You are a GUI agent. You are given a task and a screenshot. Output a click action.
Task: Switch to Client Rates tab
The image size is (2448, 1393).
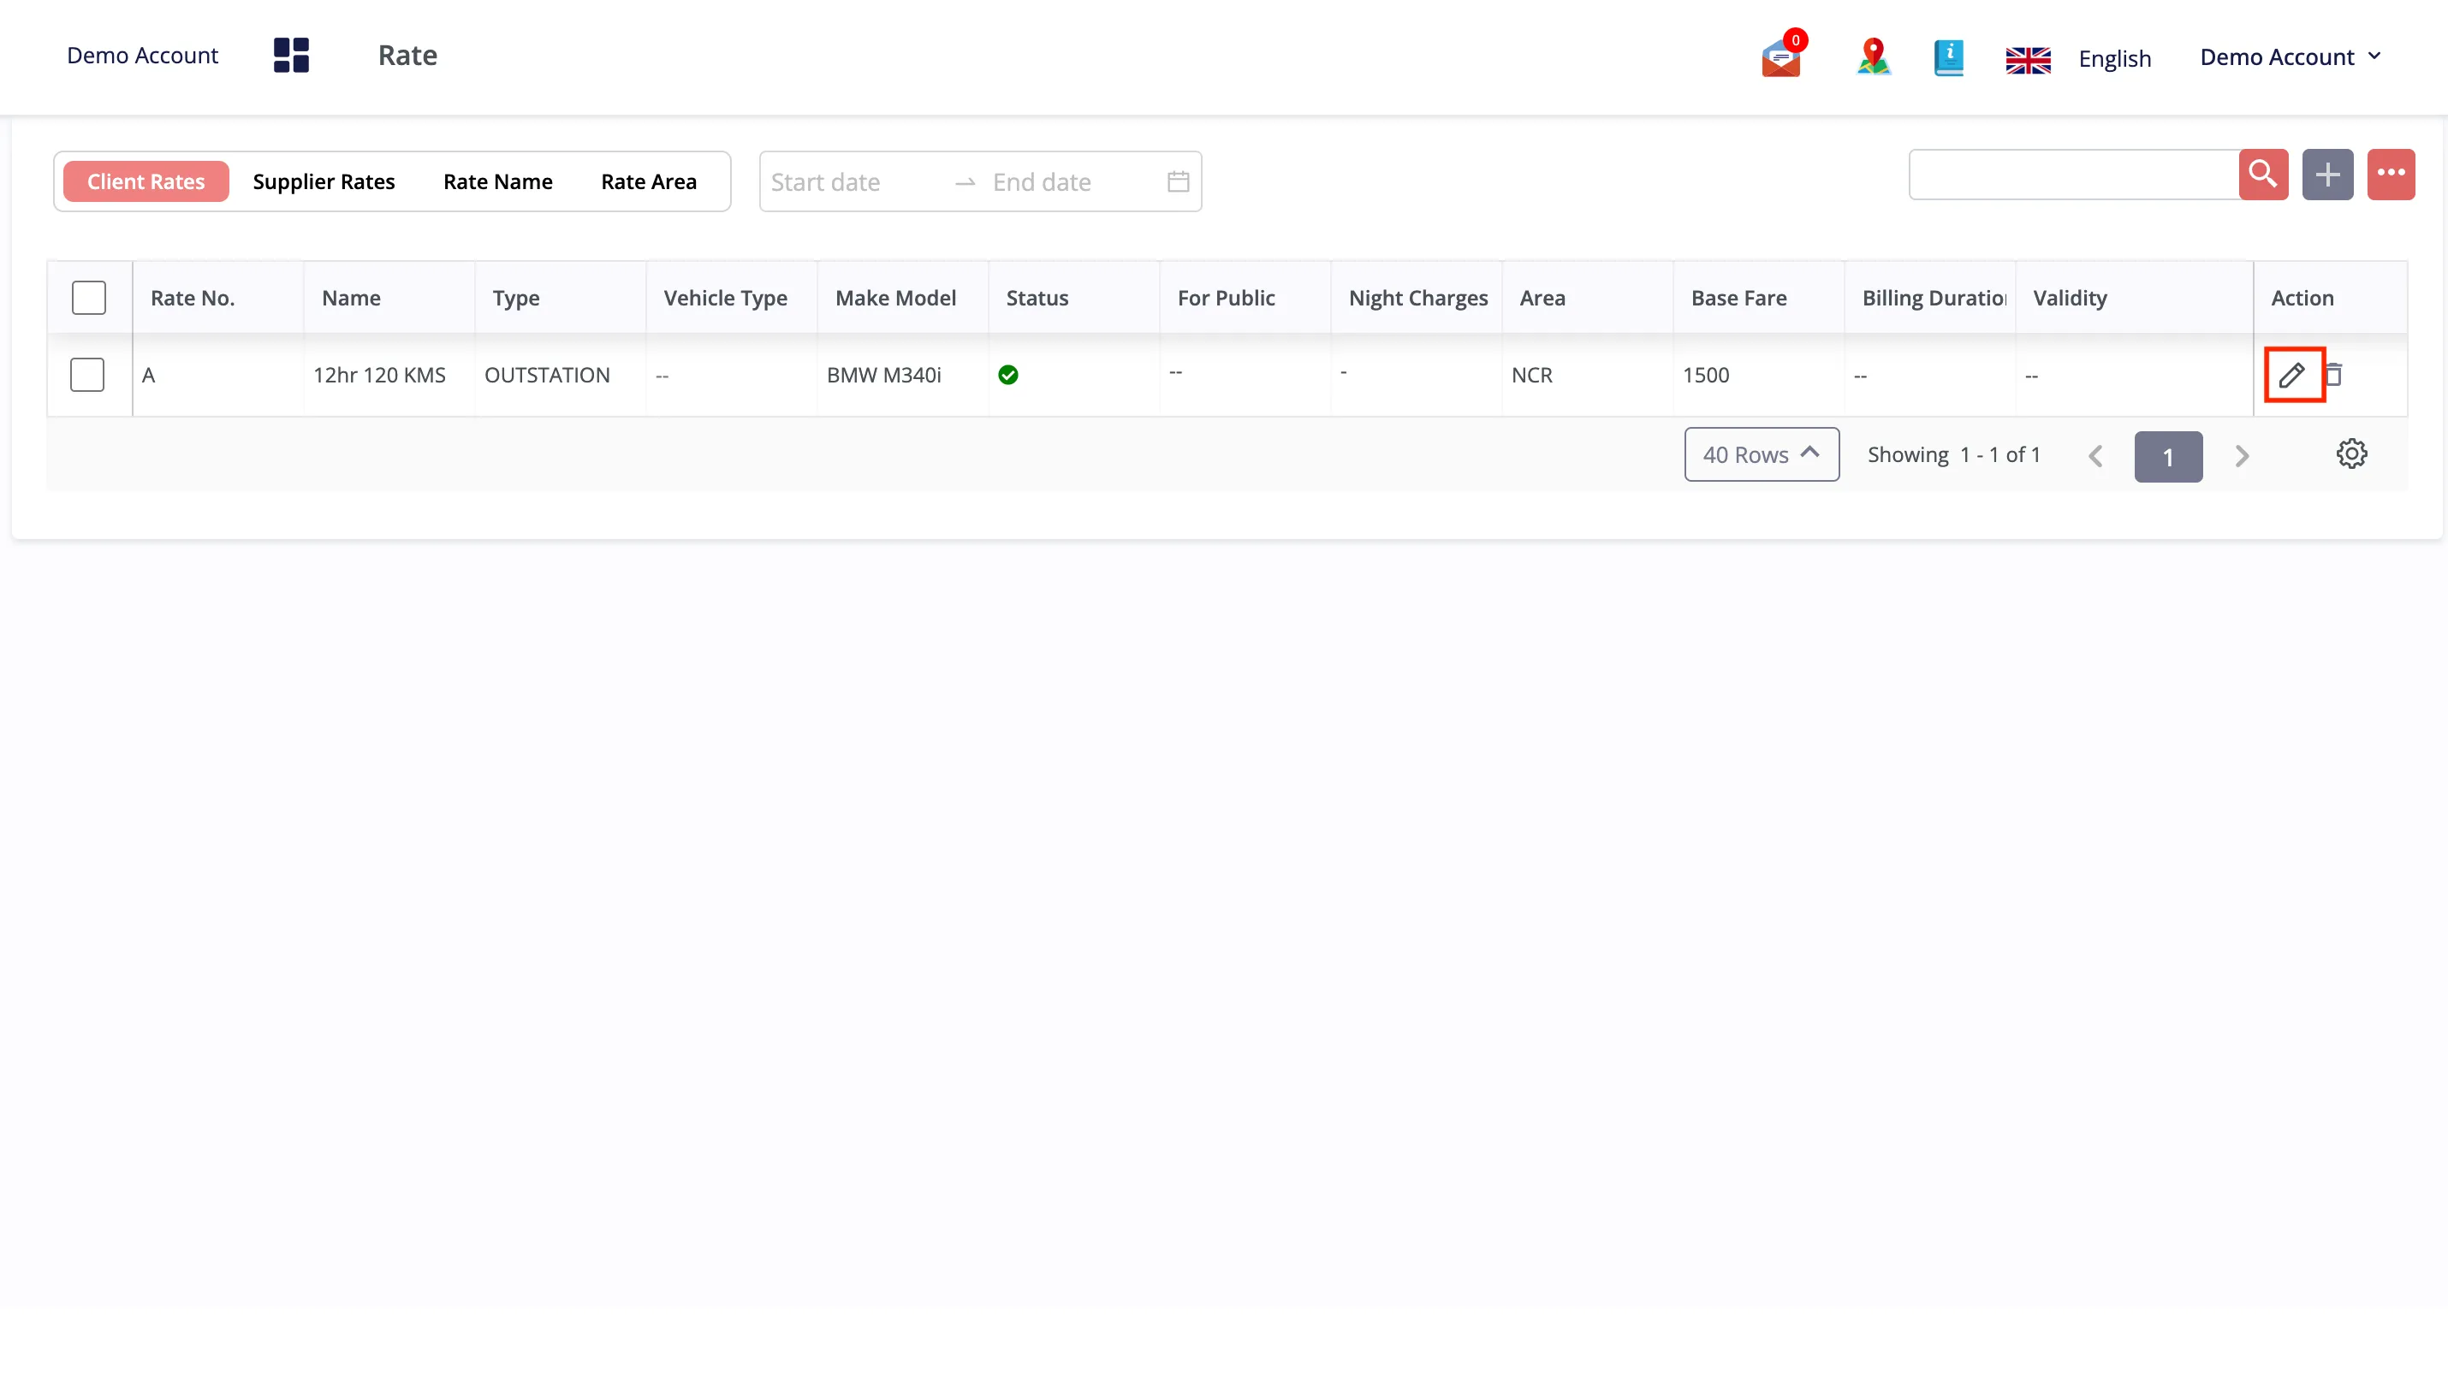146,181
